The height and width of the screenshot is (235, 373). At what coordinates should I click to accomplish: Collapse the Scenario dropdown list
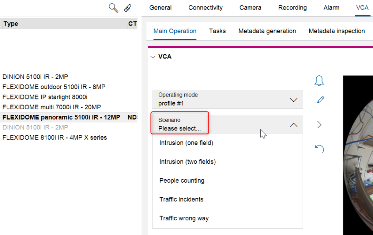pyautogui.click(x=293, y=125)
